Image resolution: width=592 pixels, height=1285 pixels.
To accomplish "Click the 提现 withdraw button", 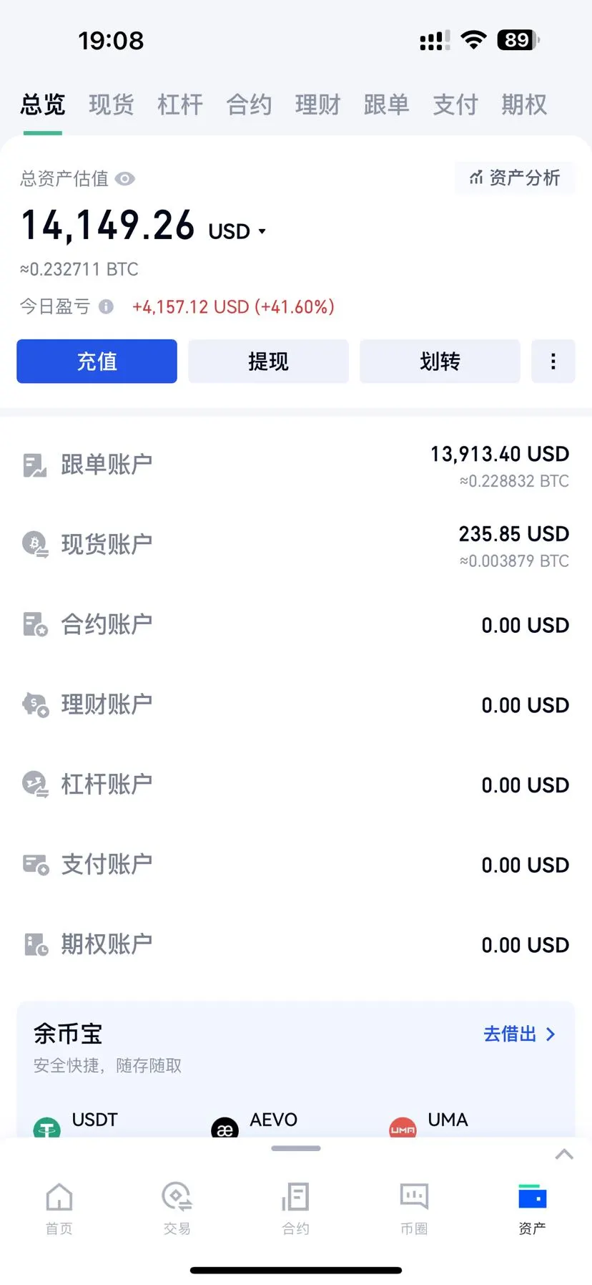I will click(268, 362).
